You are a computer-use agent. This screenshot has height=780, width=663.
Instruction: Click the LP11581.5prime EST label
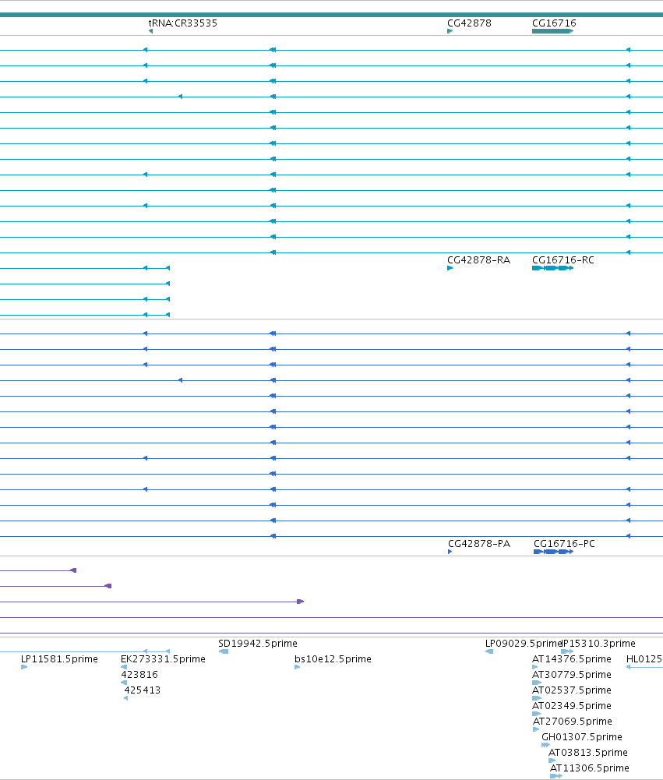click(x=59, y=658)
